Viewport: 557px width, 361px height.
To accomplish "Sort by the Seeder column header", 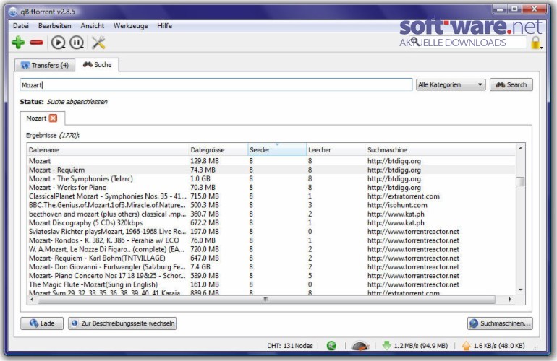I will coord(277,150).
